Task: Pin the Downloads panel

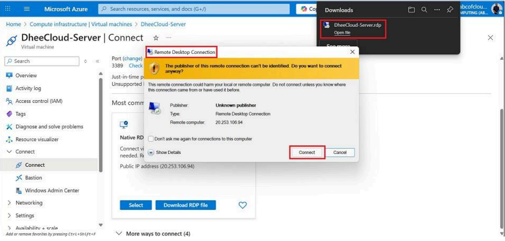Action: tap(450, 10)
